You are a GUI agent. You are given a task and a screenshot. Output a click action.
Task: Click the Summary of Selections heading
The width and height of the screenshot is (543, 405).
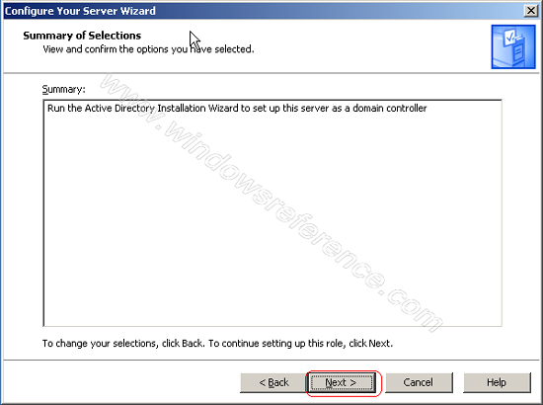tap(82, 36)
